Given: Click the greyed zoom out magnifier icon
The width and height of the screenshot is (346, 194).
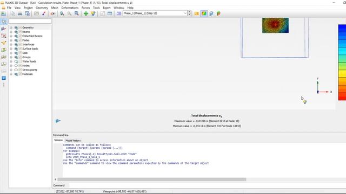Looking at the screenshot, I should (69, 13).
